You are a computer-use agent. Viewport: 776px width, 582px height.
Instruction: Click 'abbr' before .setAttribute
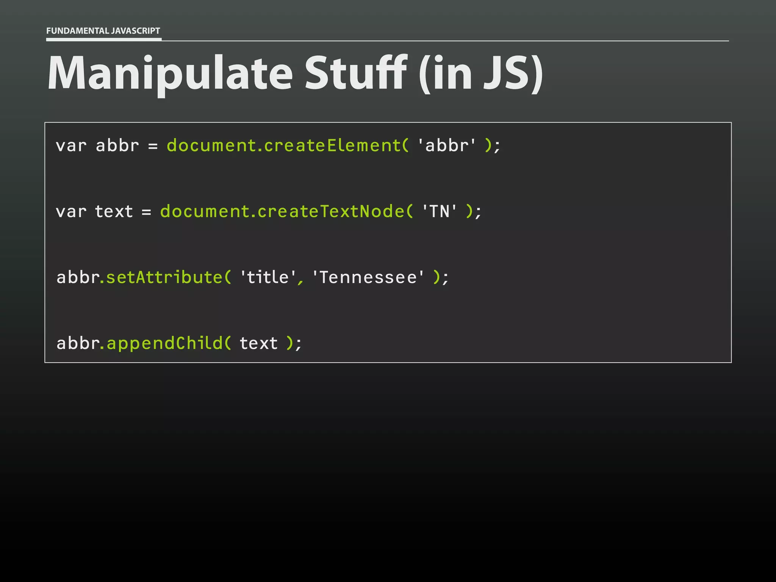pyautogui.click(x=78, y=277)
